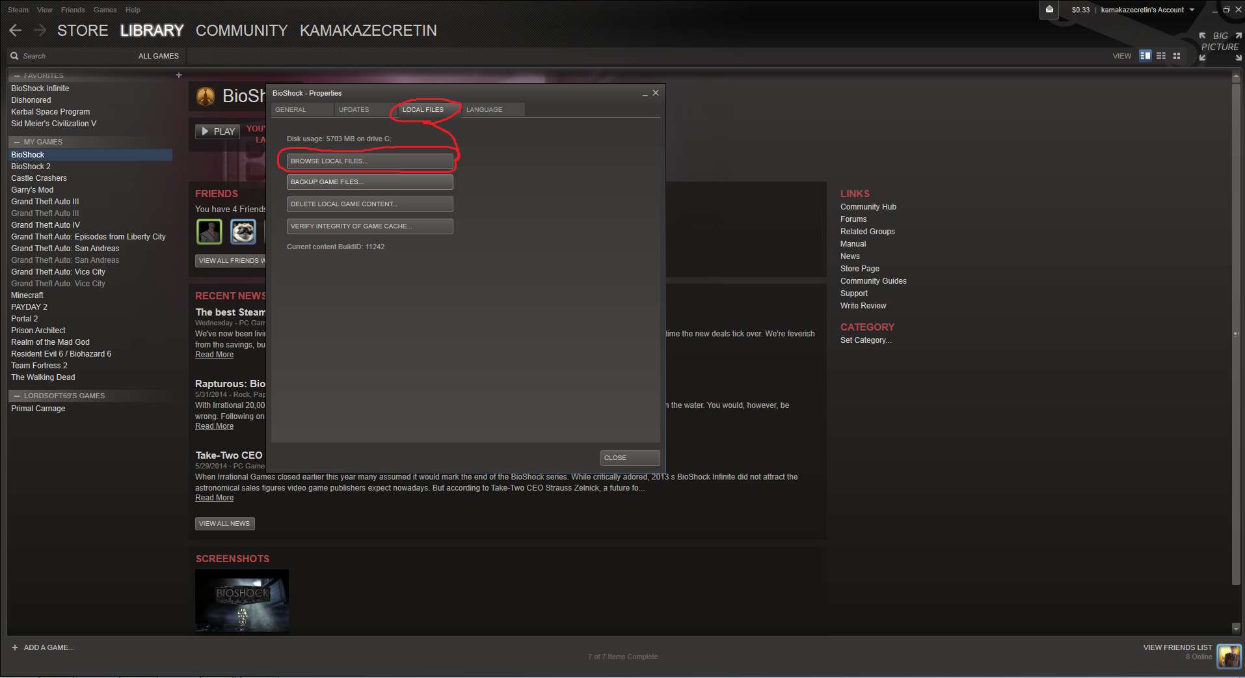
Task: Click View All News button
Action: pos(224,524)
